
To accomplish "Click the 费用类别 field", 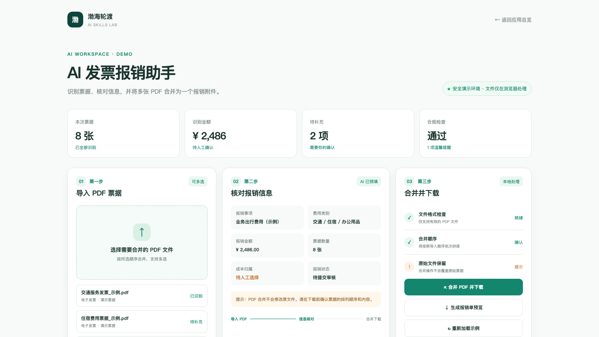I will [344, 218].
